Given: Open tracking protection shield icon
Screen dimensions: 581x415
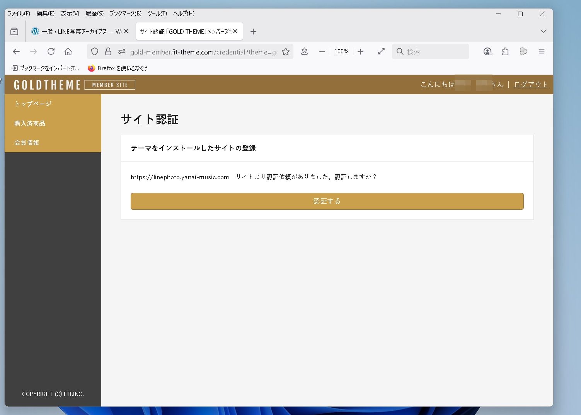Looking at the screenshot, I should [95, 51].
